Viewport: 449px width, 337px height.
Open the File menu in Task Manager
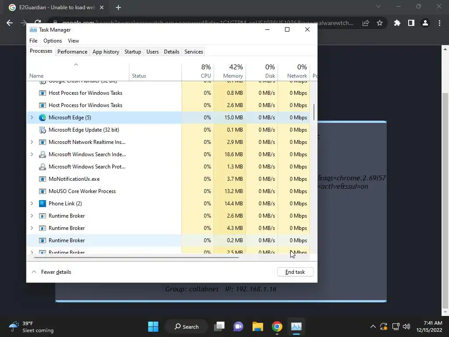pos(33,41)
